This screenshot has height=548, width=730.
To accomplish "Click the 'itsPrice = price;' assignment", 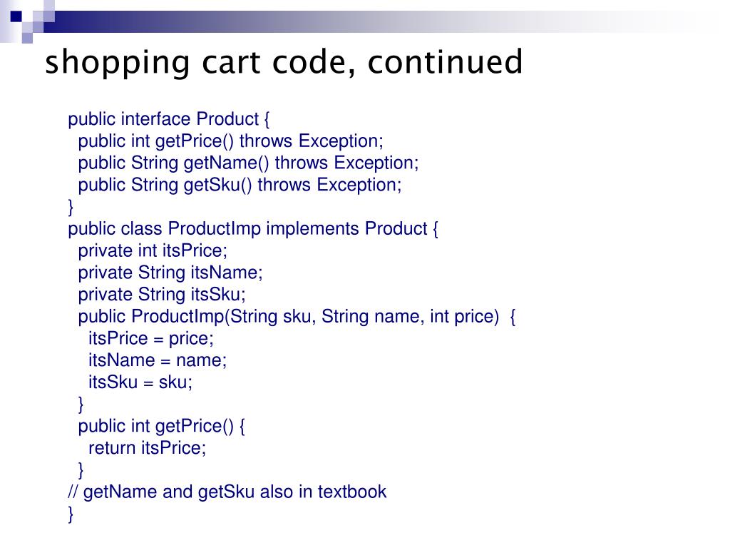I will click(151, 338).
